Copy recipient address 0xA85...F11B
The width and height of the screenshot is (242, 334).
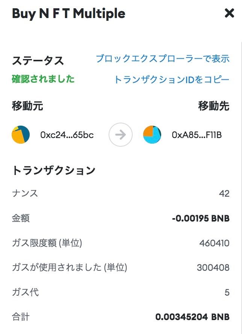(197, 135)
